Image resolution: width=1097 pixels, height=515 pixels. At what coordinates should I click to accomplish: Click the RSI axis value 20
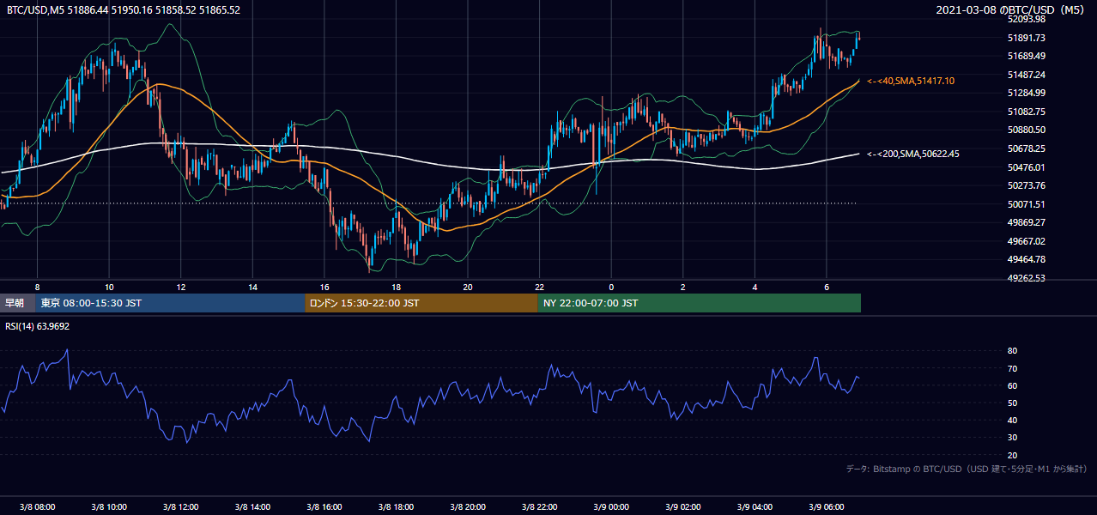1013,455
